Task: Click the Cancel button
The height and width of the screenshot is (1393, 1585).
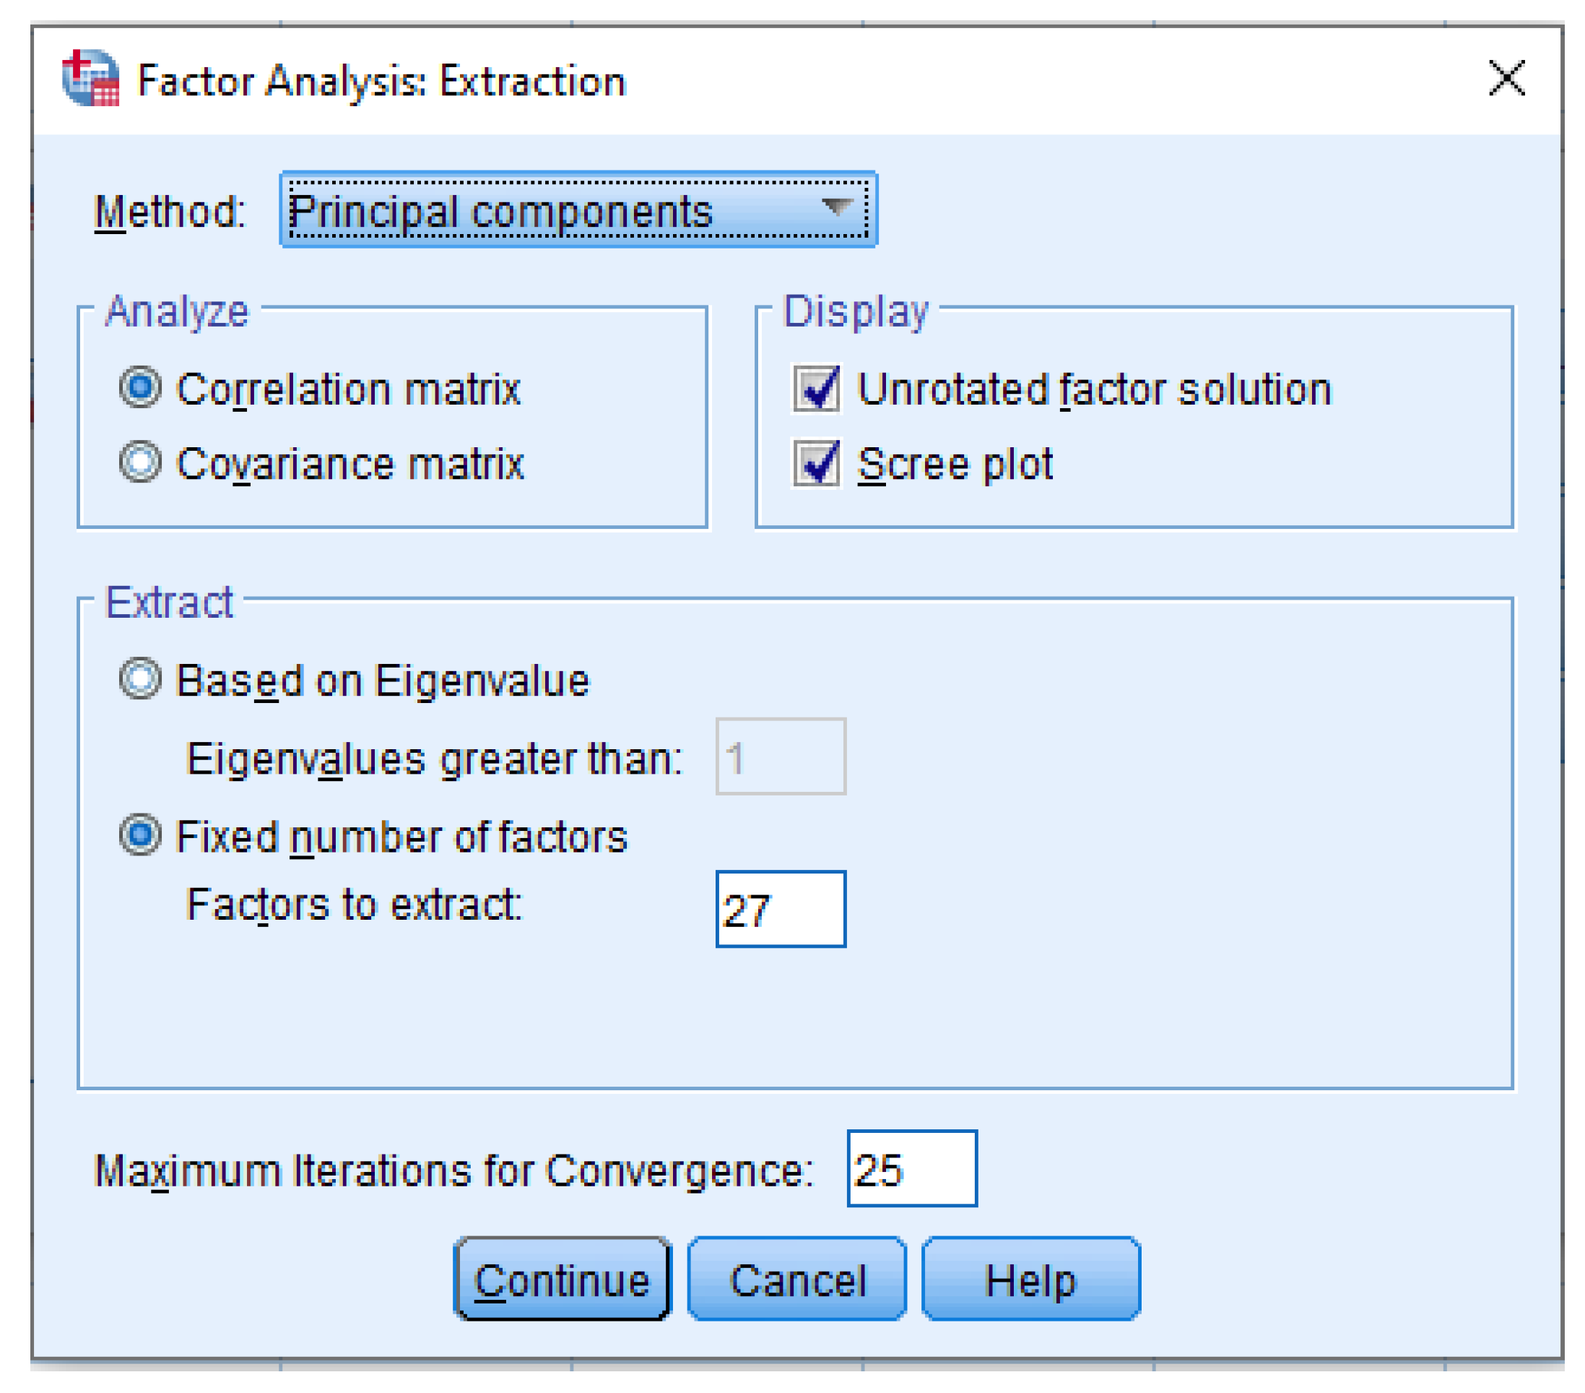Action: (x=797, y=1279)
